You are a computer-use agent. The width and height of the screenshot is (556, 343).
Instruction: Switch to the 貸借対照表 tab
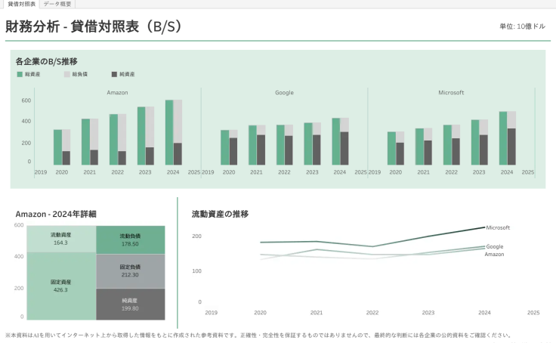[21, 4]
